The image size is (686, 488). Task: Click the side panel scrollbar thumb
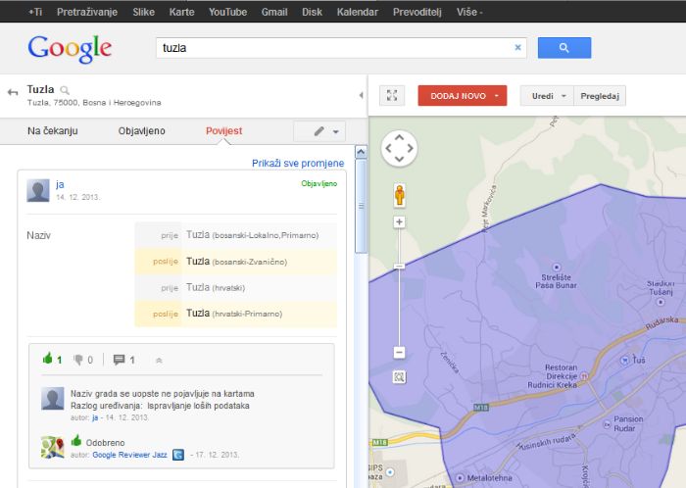tap(361, 206)
